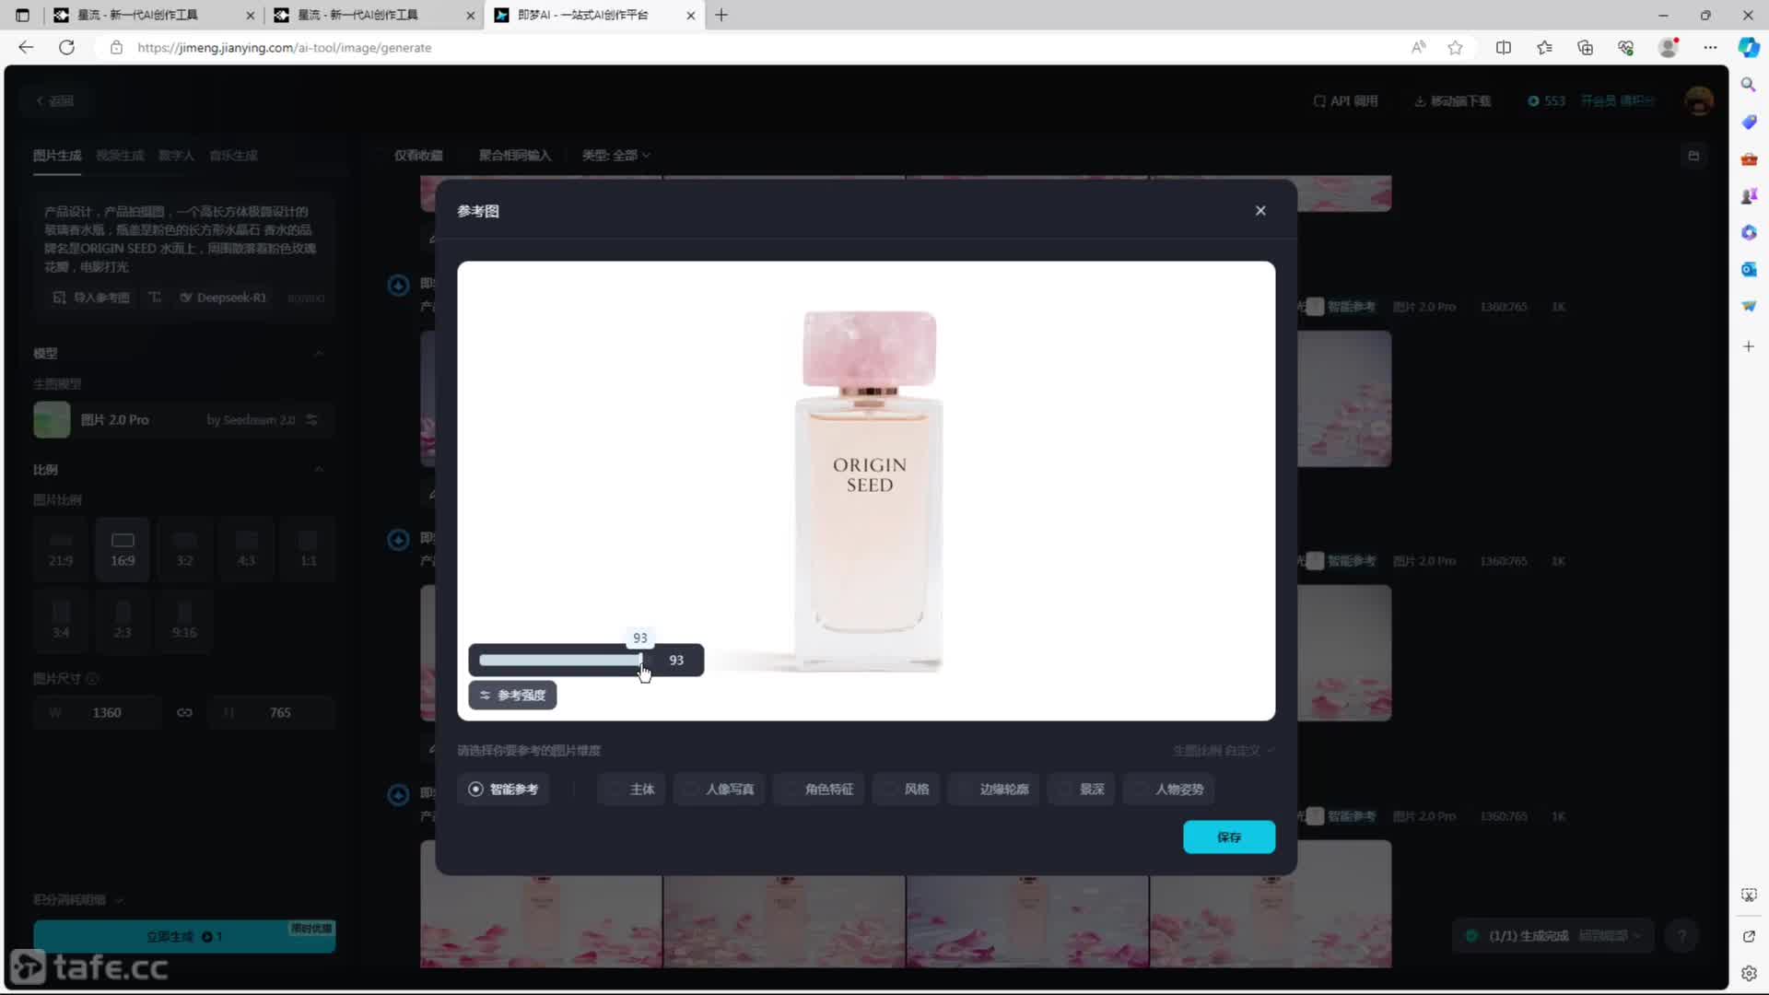The image size is (1769, 995).
Task: Open the sidebar shopping tag icon
Action: coord(1748,122)
